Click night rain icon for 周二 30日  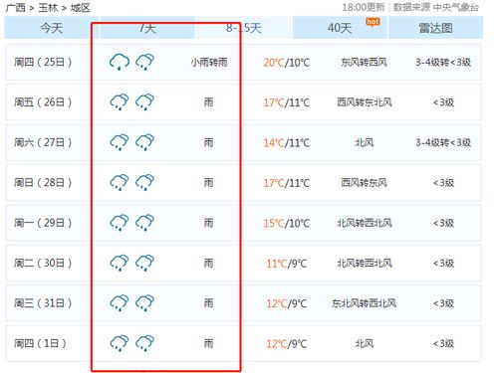coord(144,263)
